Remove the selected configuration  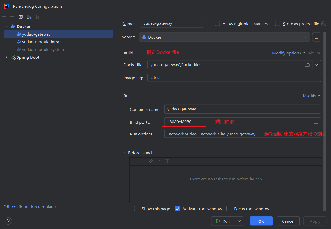point(12,17)
